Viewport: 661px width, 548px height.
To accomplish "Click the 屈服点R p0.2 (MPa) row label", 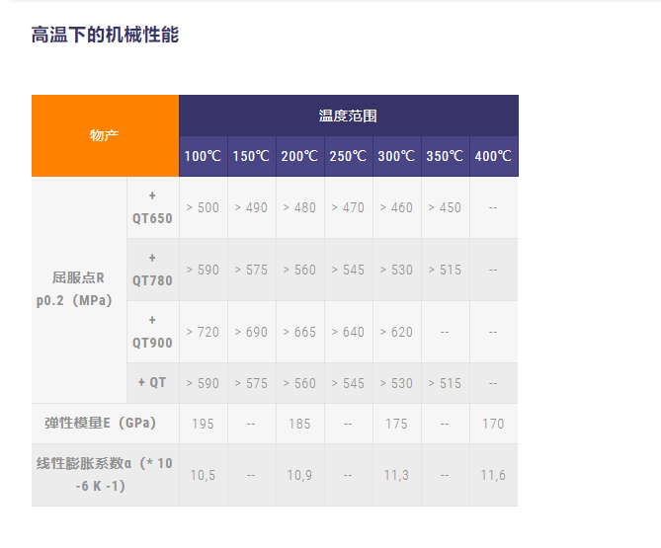I will click(x=79, y=289).
